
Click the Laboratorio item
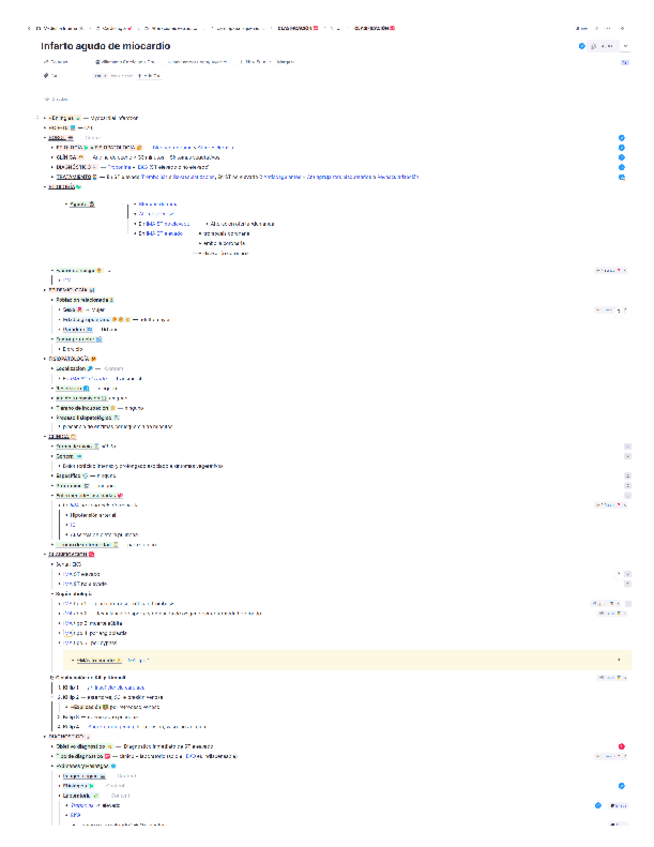pyautogui.click(x=81, y=796)
